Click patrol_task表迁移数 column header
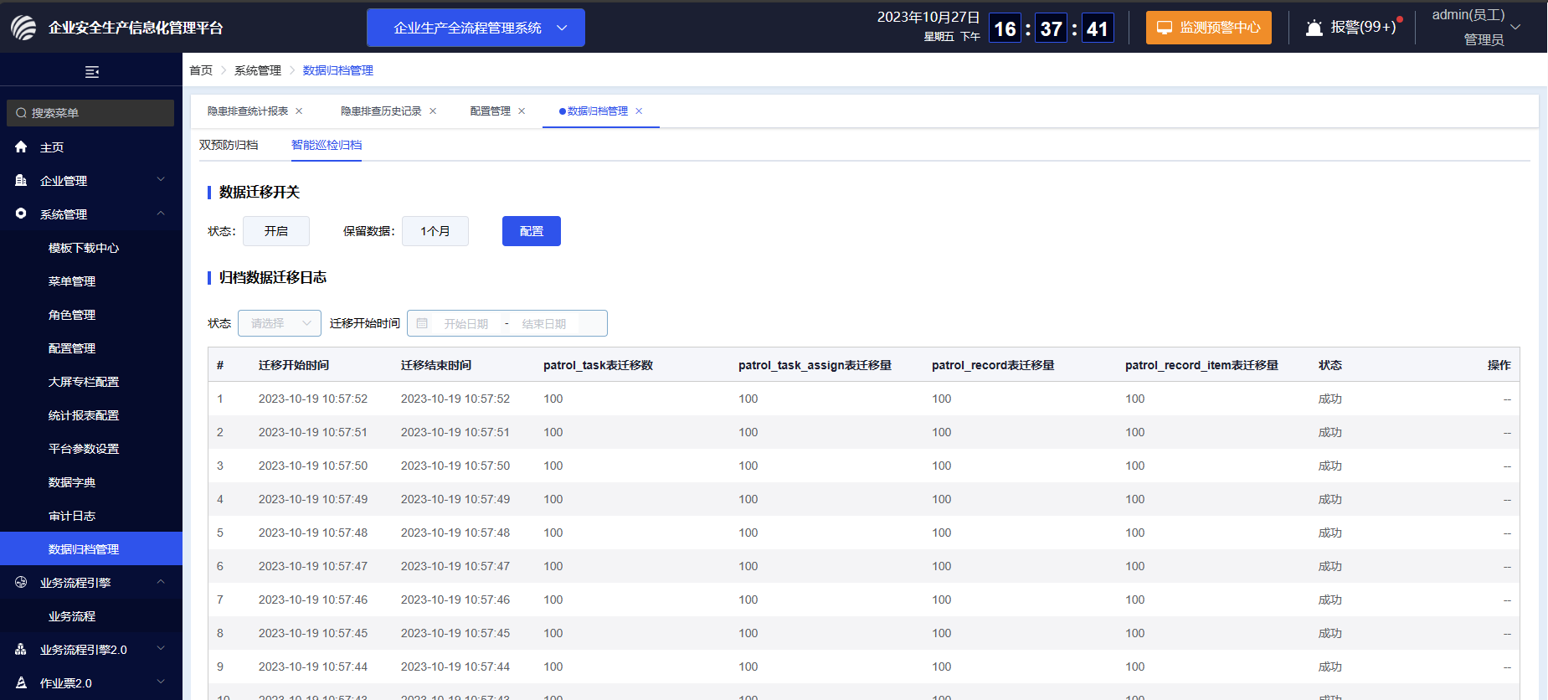 pos(598,365)
